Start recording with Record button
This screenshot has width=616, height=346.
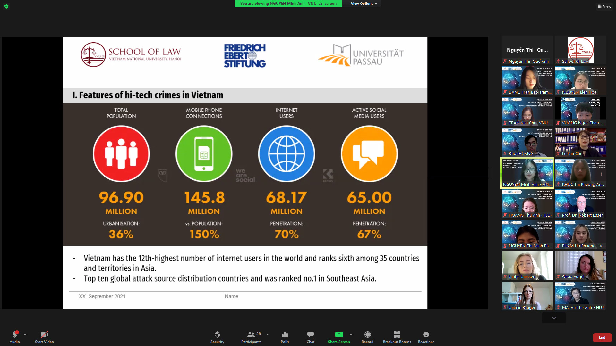tap(367, 337)
